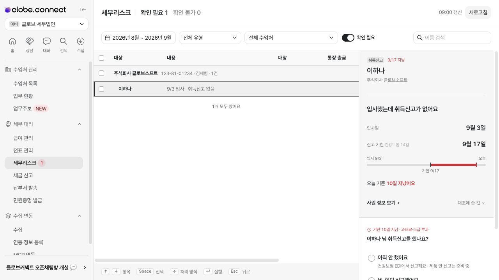Collapse the 세무 대리 section
Viewport: 499px width, 280px height.
pos(80,124)
